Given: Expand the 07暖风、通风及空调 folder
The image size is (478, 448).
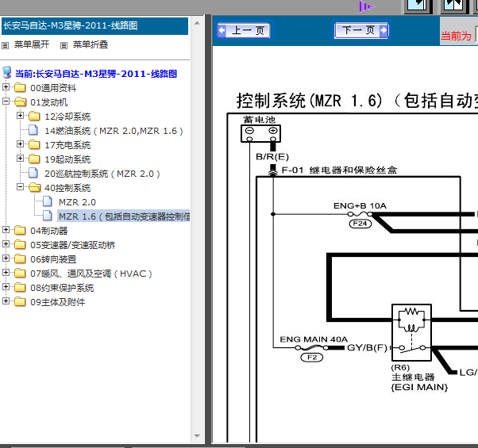Looking at the screenshot, I should [6, 273].
